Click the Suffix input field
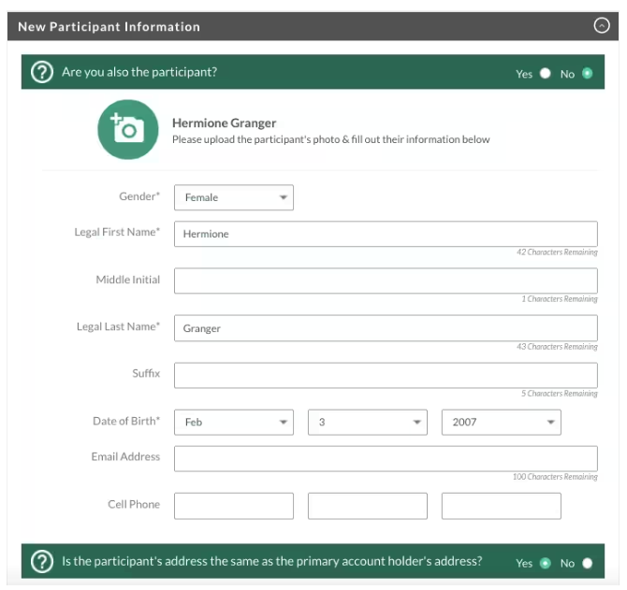Viewport: 627px width, 590px height. (x=385, y=375)
